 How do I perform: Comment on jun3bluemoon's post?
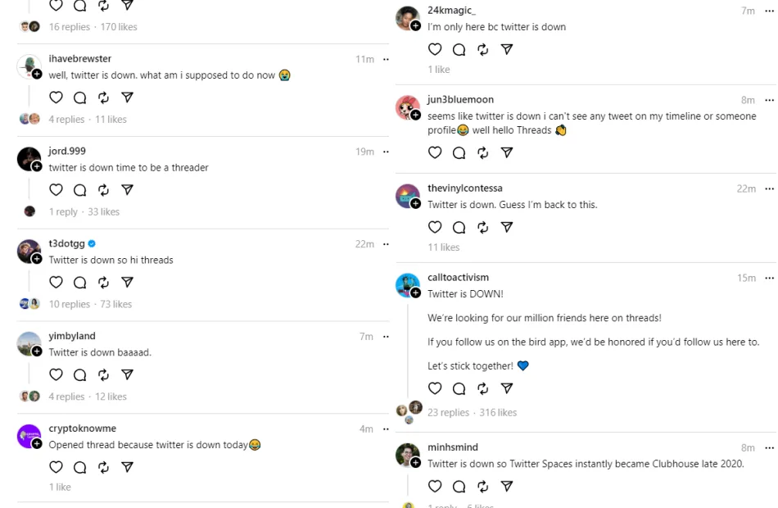459,153
